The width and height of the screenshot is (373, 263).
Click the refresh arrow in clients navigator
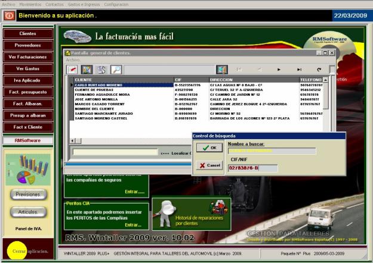(319, 70)
